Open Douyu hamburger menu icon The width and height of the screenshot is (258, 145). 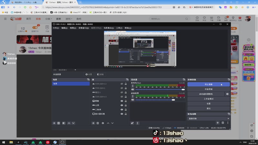tap(5, 19)
